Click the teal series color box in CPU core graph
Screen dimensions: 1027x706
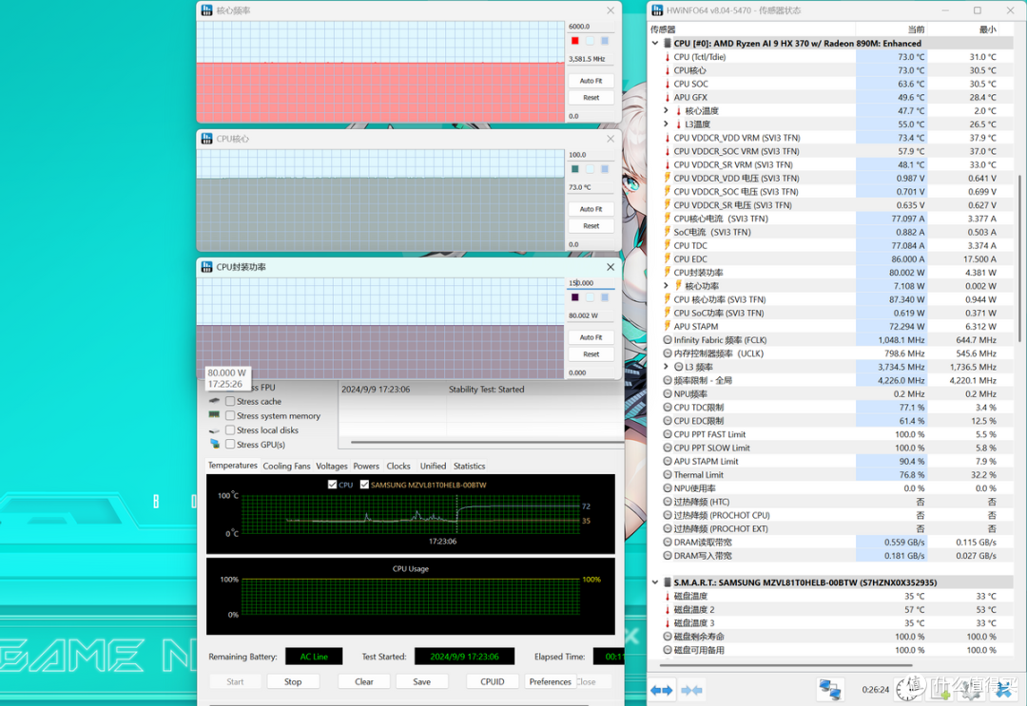pos(575,169)
